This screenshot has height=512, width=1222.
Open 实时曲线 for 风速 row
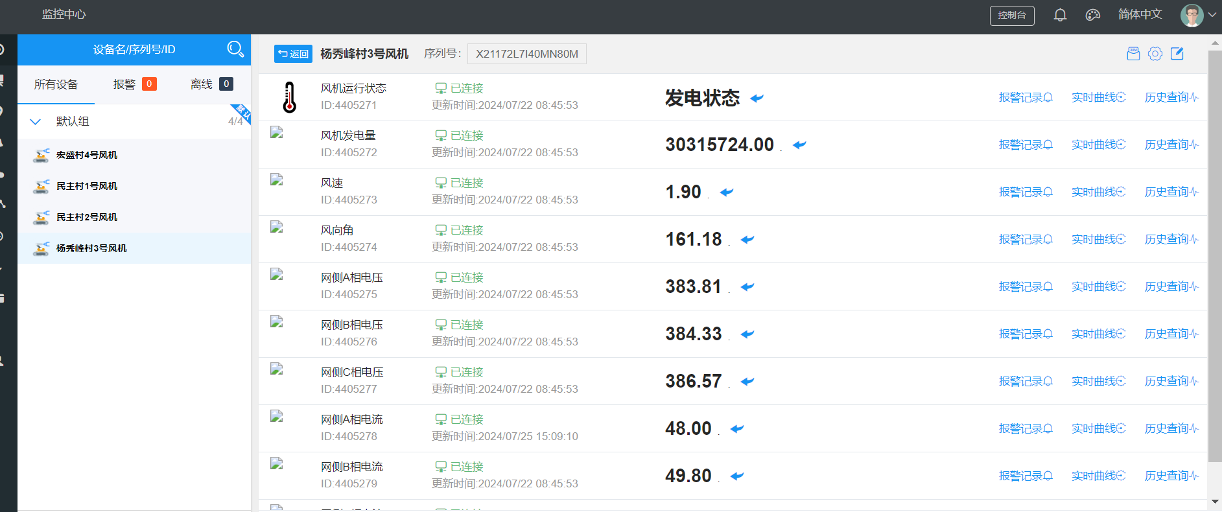(x=1098, y=192)
